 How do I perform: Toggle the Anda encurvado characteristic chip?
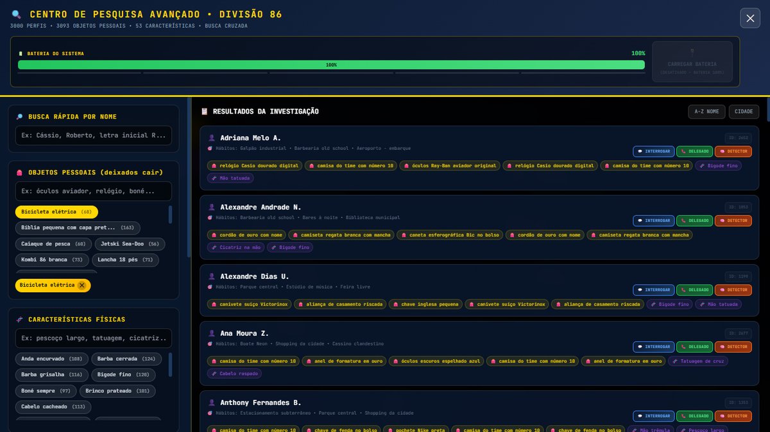(51, 359)
